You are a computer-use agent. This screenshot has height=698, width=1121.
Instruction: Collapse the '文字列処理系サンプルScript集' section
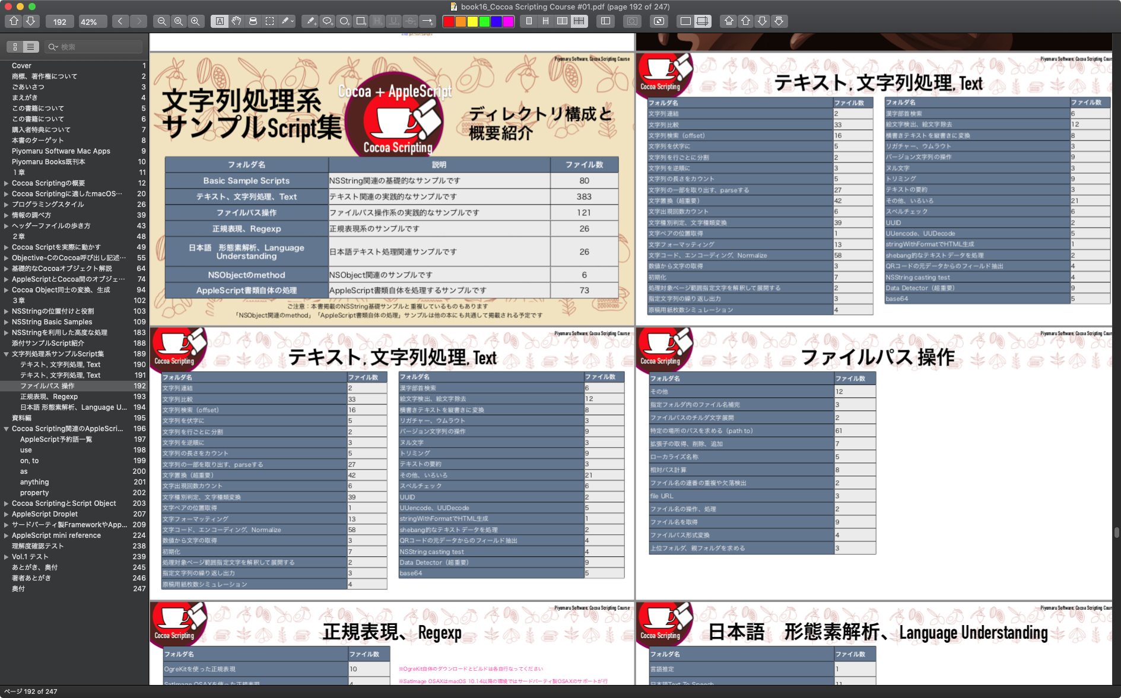[x=6, y=354]
